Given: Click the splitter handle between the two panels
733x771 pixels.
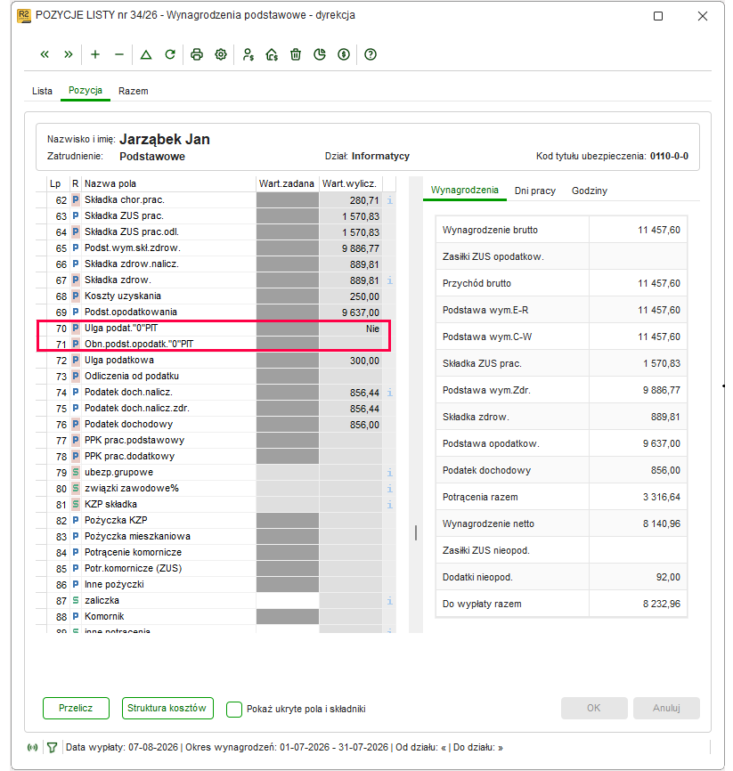Looking at the screenshot, I should 416,532.
